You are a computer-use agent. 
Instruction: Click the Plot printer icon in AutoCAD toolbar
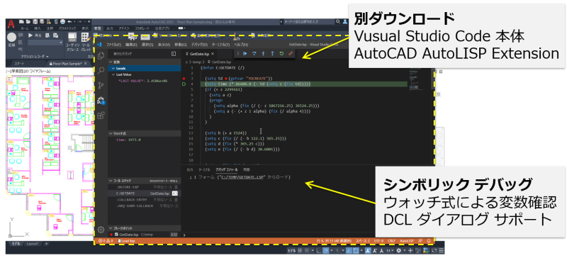point(62,22)
